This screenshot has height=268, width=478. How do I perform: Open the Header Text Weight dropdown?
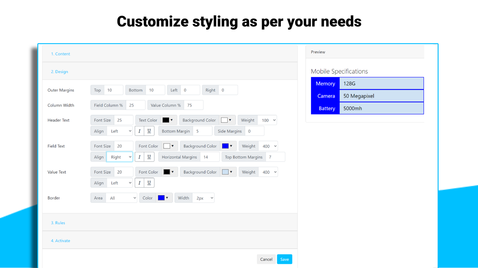[x=267, y=120]
